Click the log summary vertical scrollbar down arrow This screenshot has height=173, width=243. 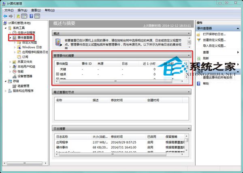point(187,150)
